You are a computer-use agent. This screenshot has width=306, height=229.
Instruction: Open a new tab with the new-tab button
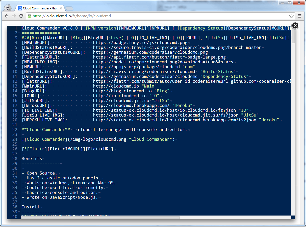tap(69, 9)
